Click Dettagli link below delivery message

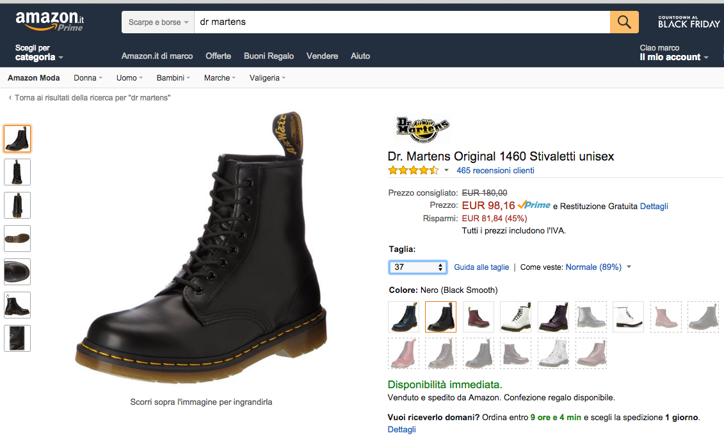click(x=402, y=429)
